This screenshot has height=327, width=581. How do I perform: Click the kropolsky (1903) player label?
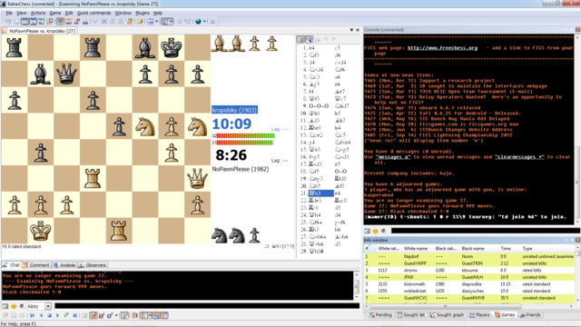234,110
